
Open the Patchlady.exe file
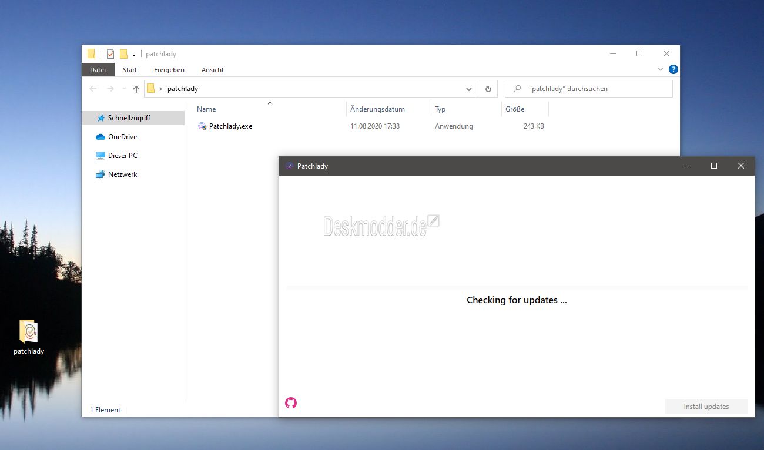230,126
